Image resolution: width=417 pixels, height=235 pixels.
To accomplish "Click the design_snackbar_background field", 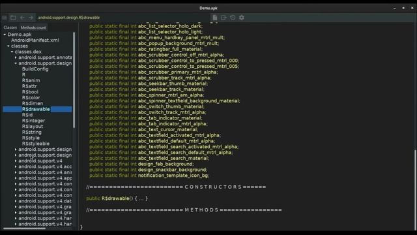I will click(149, 170).
